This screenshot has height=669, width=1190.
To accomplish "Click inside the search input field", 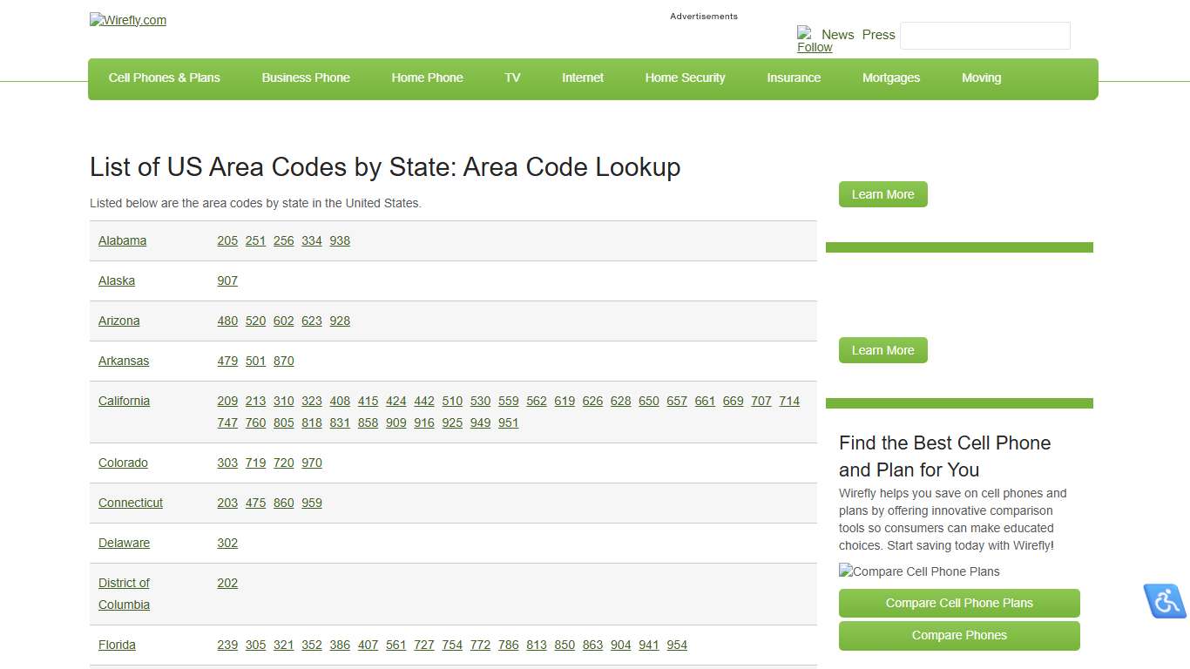I will tap(984, 36).
